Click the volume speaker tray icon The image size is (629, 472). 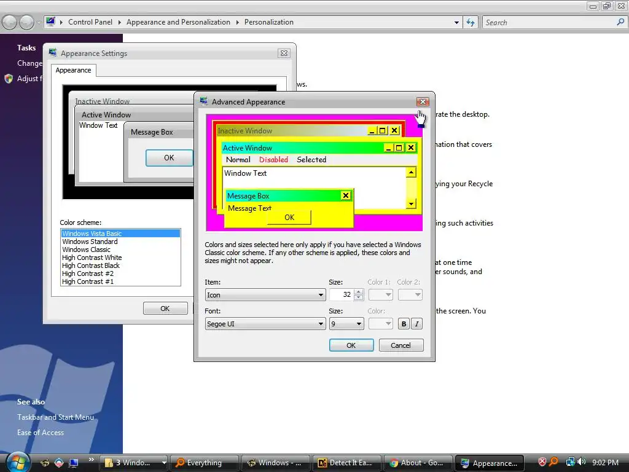click(581, 462)
